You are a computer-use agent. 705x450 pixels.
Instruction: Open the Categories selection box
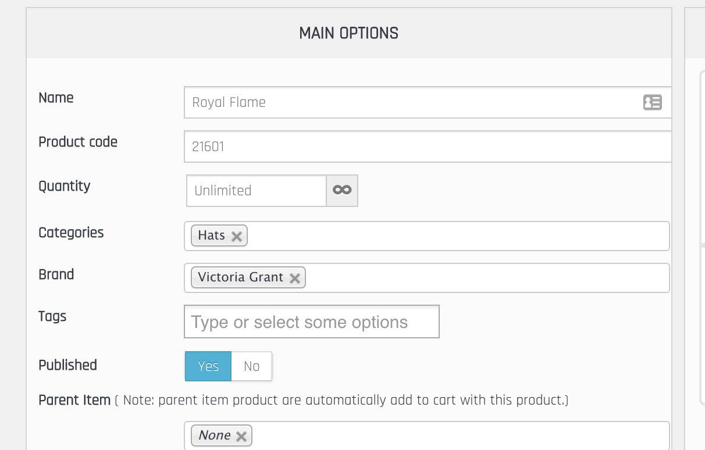click(x=454, y=236)
